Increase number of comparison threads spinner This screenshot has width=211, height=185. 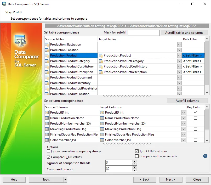(x=134, y=161)
